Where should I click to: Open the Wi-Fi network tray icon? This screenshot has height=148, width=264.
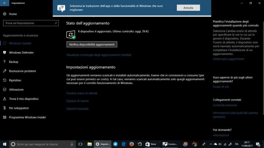(225, 144)
